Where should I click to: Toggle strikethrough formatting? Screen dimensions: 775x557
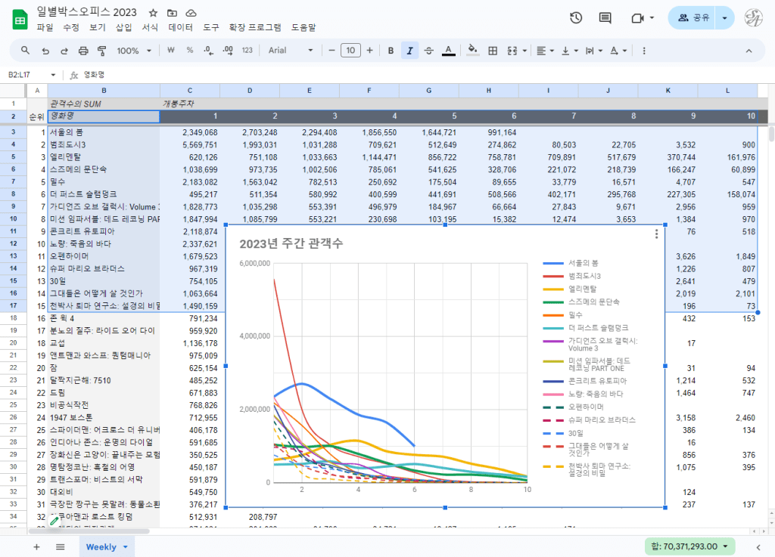pyautogui.click(x=429, y=51)
